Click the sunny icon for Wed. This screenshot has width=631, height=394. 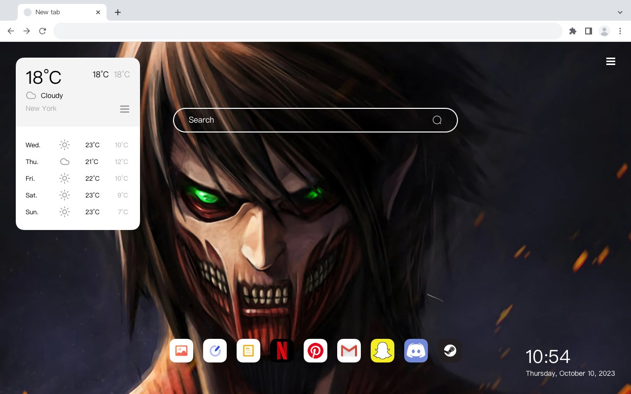click(65, 145)
